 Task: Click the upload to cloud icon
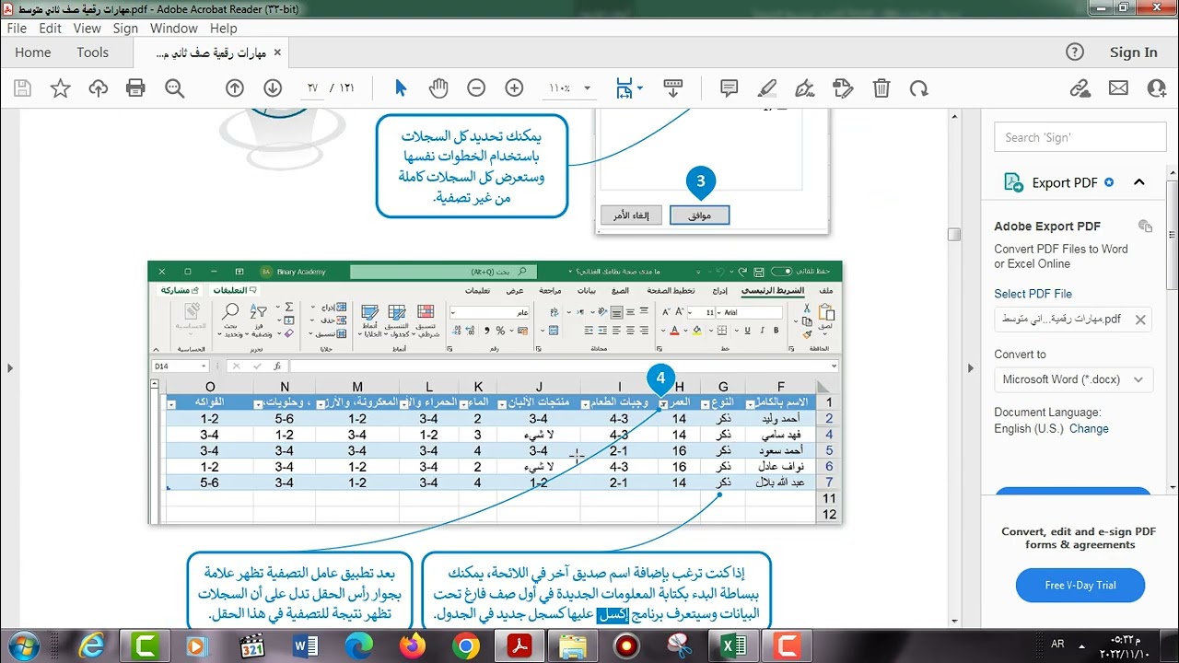coord(99,88)
